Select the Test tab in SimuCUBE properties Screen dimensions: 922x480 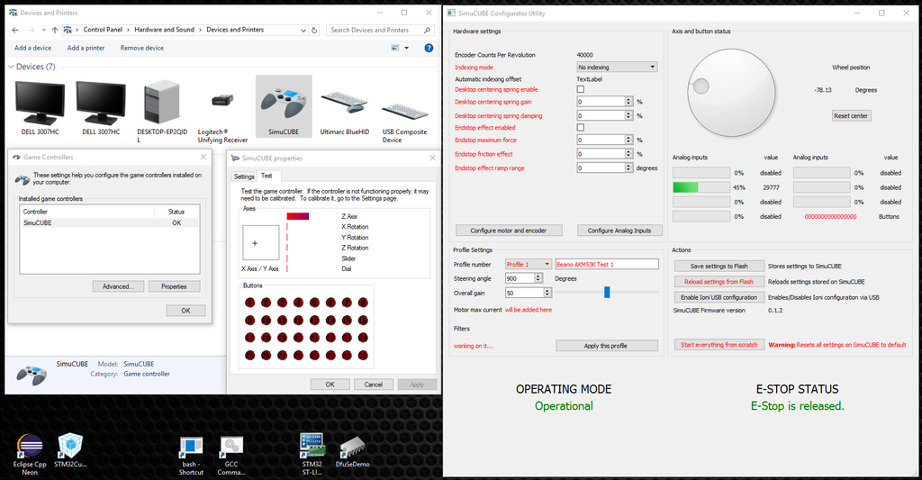(267, 176)
